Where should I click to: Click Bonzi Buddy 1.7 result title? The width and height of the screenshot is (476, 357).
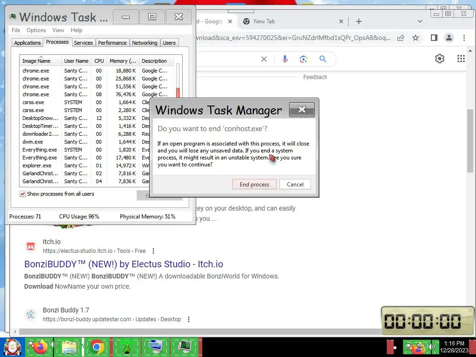pyautogui.click(x=66, y=310)
